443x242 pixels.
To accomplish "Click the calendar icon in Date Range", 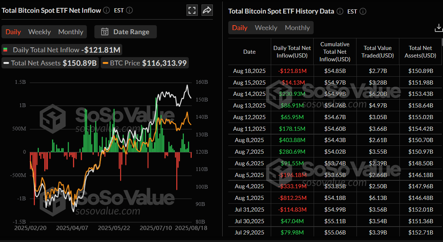I will click(x=105, y=32).
